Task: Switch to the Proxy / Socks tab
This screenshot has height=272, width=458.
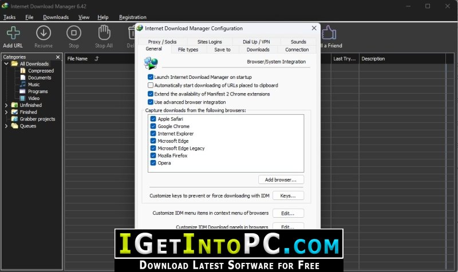Action: point(163,42)
